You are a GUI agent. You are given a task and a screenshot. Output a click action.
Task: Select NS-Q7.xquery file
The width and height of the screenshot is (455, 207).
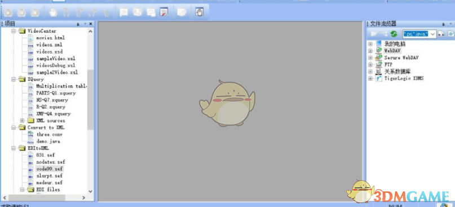52,100
